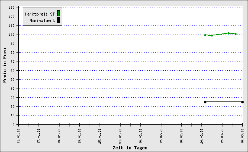Click the Zeit in Tagen axis title

click(130, 148)
